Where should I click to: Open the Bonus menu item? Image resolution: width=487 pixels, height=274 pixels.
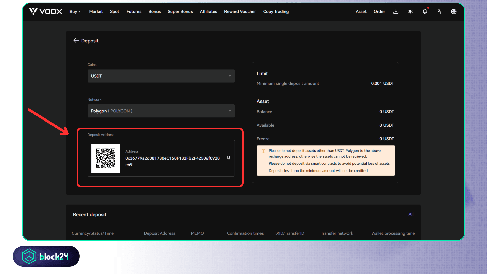click(x=154, y=11)
